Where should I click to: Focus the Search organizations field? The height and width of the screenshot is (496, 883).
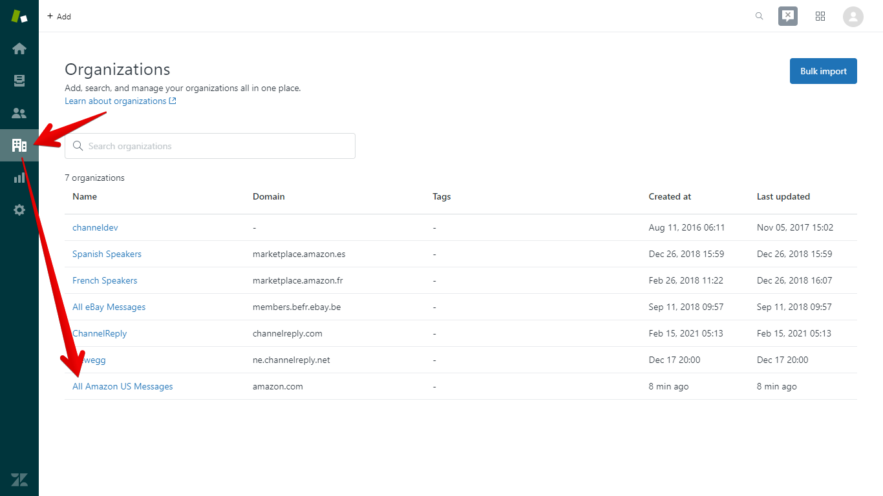210,146
